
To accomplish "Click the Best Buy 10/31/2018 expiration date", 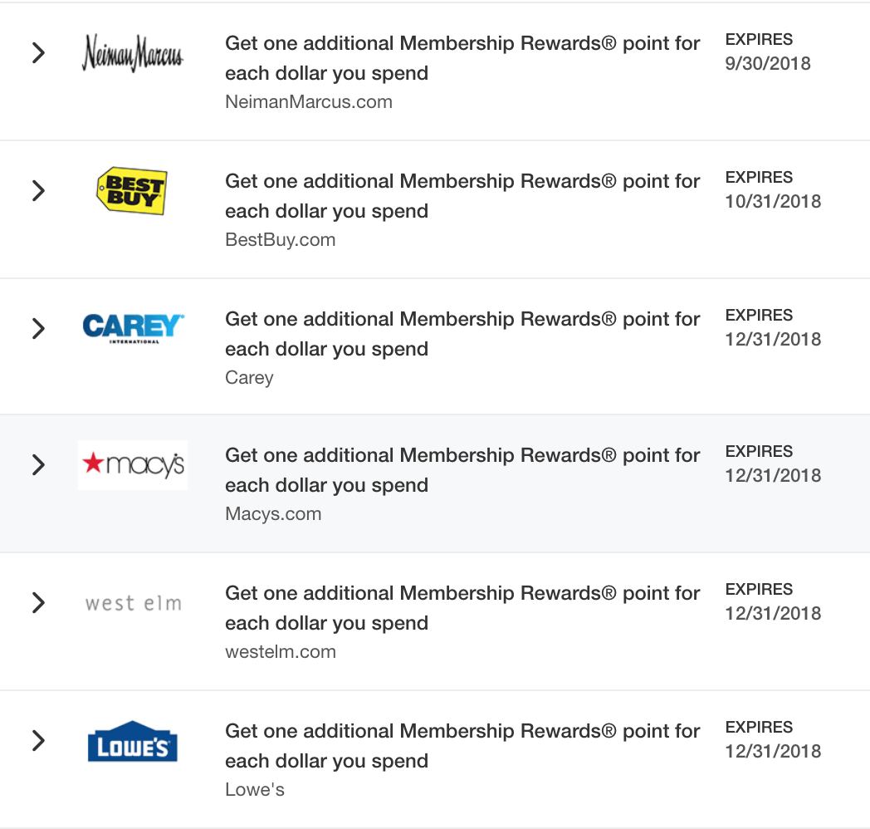I will pyautogui.click(x=773, y=201).
